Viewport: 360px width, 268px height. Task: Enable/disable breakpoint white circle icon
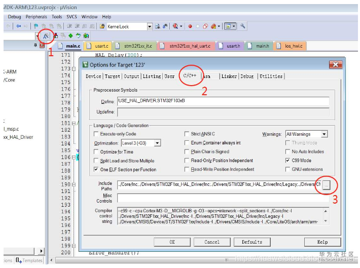click(197, 26)
